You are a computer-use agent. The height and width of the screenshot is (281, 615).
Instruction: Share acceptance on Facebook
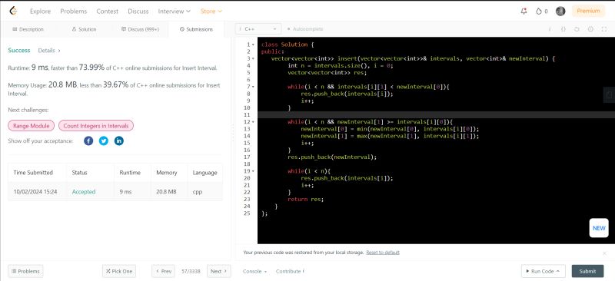[x=88, y=140]
